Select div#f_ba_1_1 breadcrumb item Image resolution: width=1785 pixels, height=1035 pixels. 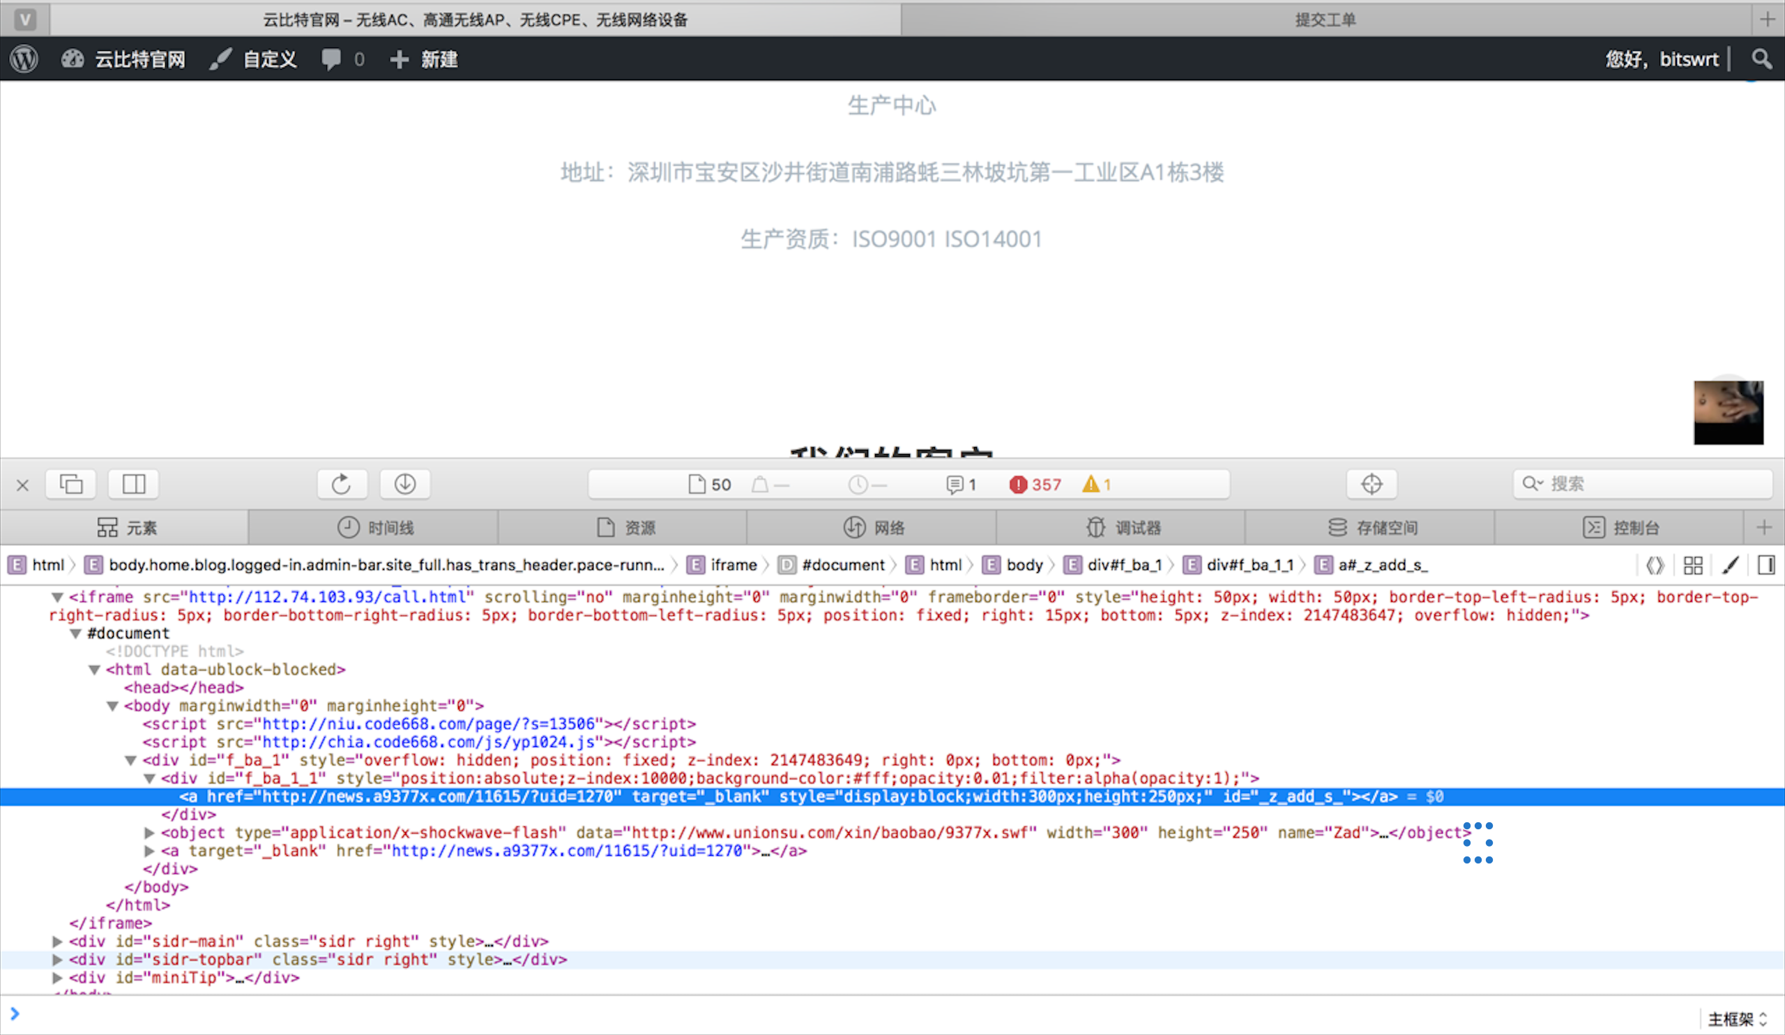coord(1239,565)
